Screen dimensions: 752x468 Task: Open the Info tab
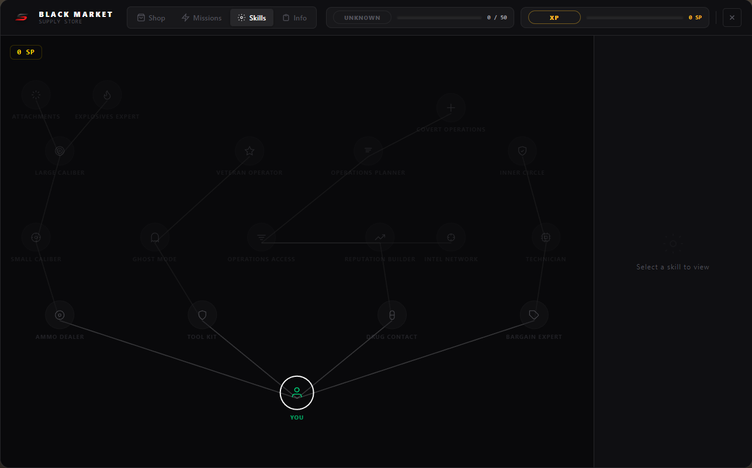coord(294,18)
